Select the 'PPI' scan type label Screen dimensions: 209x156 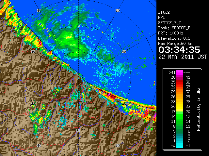pos(161,18)
